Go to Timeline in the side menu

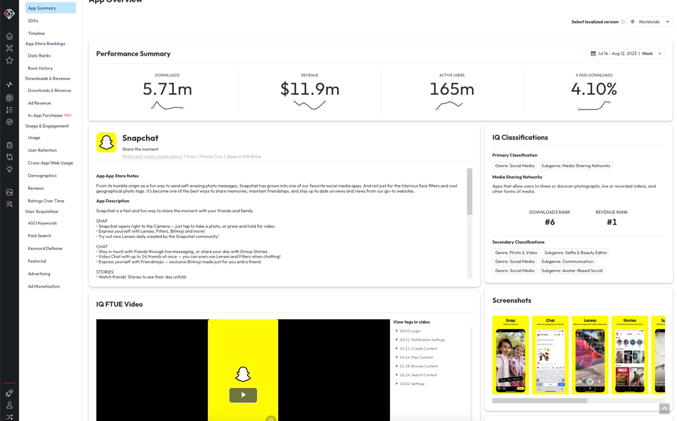coord(36,33)
